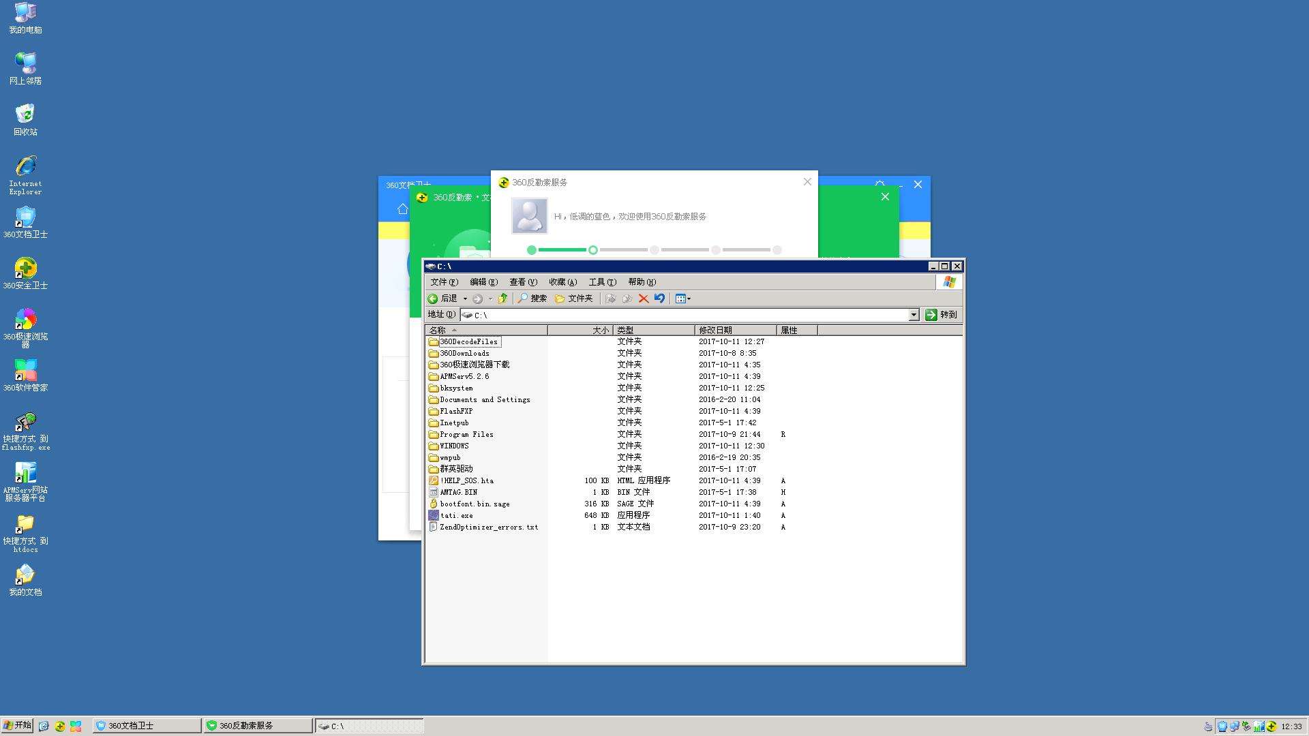Click the second step dot in 360反勒索服务 progress
The image size is (1309, 736).
(593, 250)
